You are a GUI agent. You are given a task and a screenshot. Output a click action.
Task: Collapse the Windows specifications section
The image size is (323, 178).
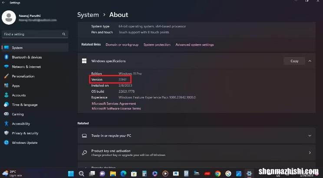pyautogui.click(x=310, y=61)
